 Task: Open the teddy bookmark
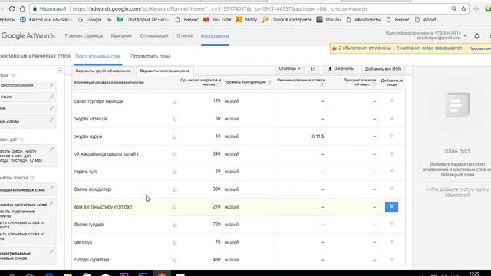(247, 19)
